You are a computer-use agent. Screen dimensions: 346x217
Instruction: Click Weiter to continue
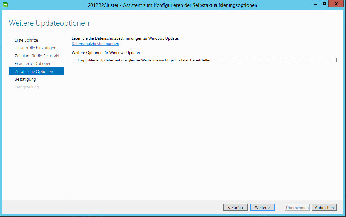(262, 208)
